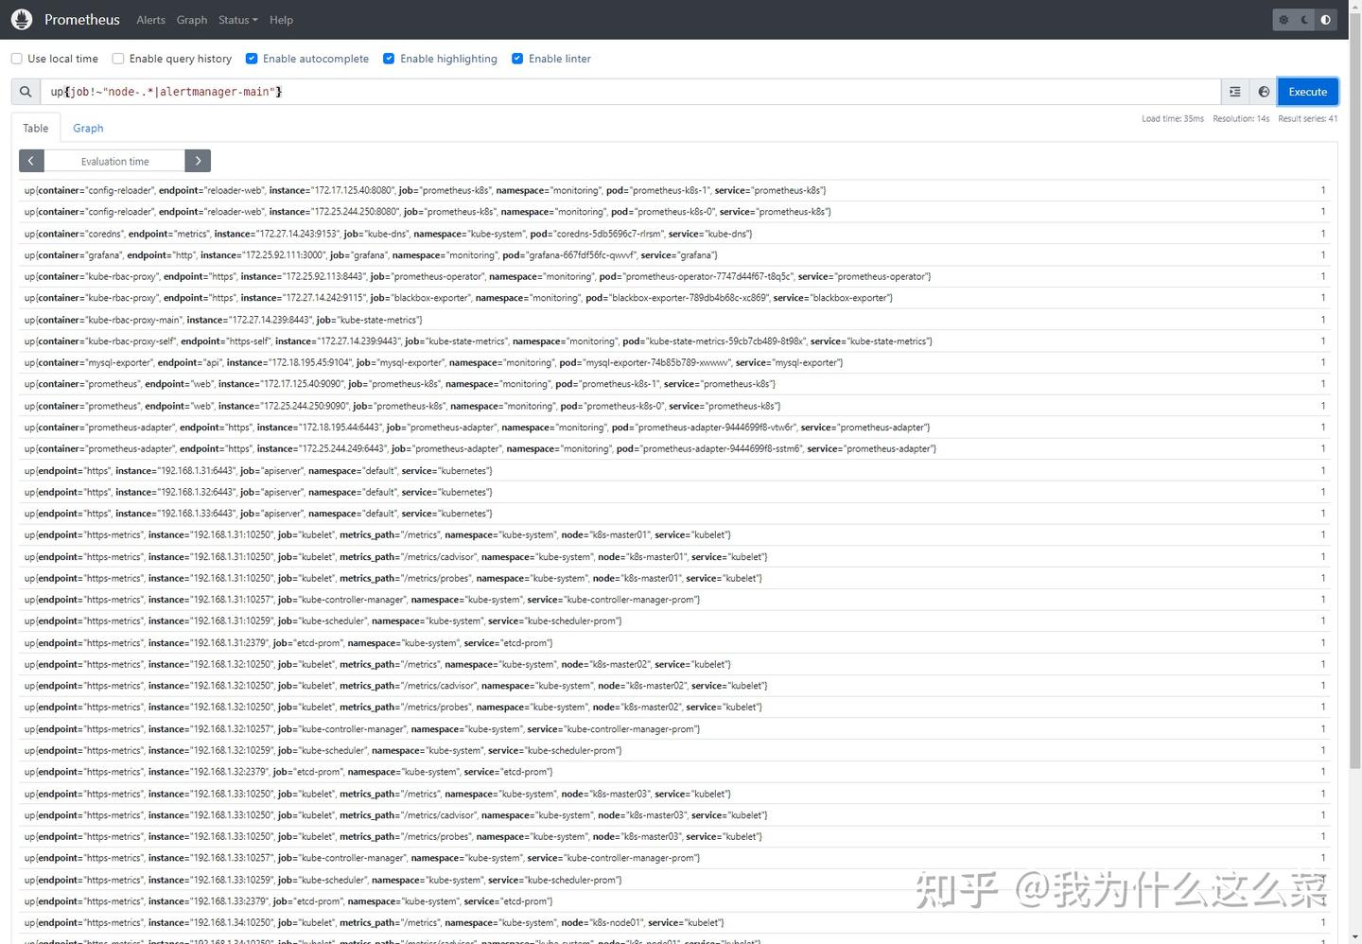Open the Help page

(281, 19)
